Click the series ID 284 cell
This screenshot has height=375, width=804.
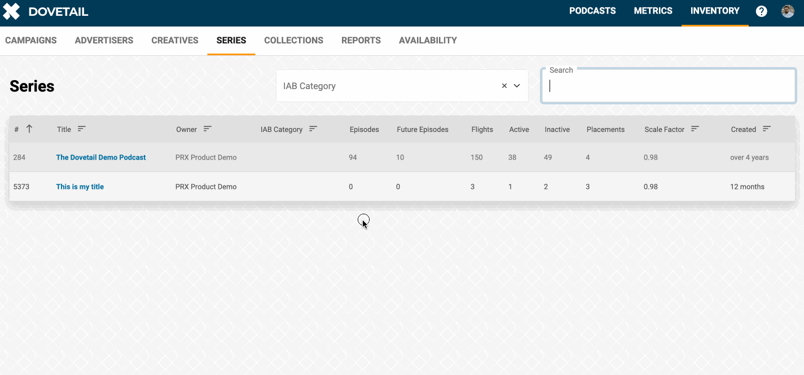(19, 157)
